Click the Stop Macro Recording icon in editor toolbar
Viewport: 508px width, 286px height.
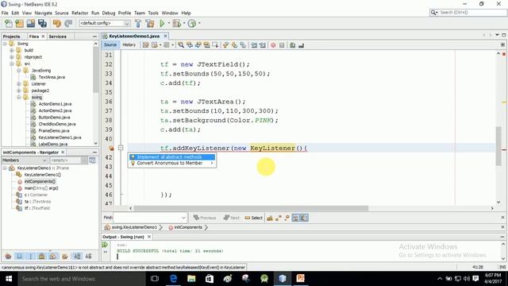click(x=282, y=45)
